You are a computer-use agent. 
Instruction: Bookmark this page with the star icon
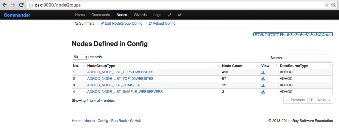coord(326,5)
